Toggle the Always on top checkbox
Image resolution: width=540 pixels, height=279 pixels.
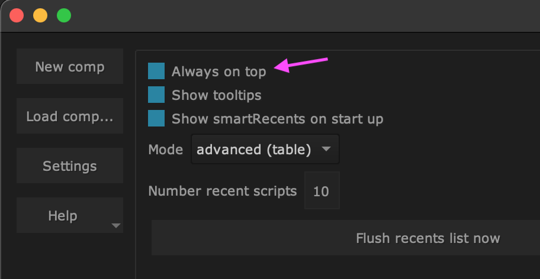click(156, 72)
